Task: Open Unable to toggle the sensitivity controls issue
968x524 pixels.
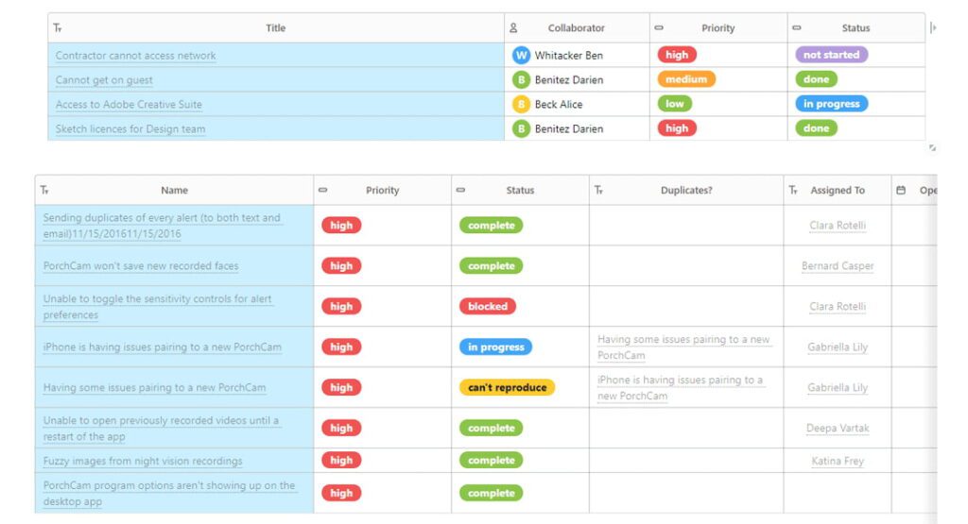Action: 158,307
